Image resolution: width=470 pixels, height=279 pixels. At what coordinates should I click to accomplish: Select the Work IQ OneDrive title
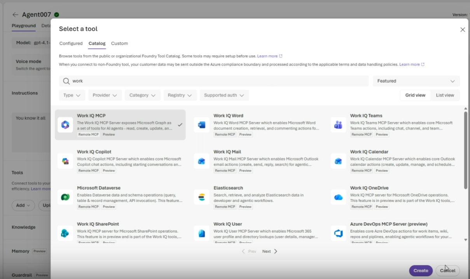(x=369, y=188)
